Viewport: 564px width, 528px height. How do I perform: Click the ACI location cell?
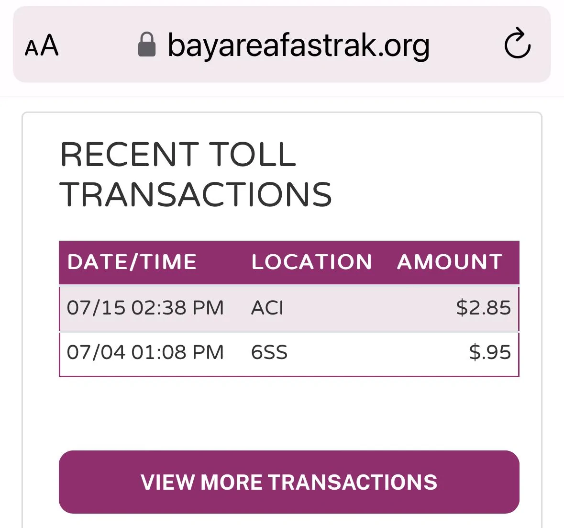[x=267, y=308]
